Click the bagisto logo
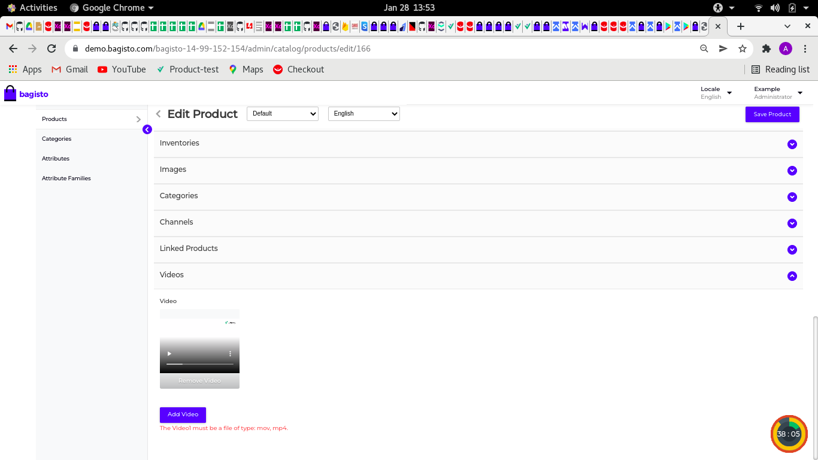The width and height of the screenshot is (818, 460). coord(26,93)
